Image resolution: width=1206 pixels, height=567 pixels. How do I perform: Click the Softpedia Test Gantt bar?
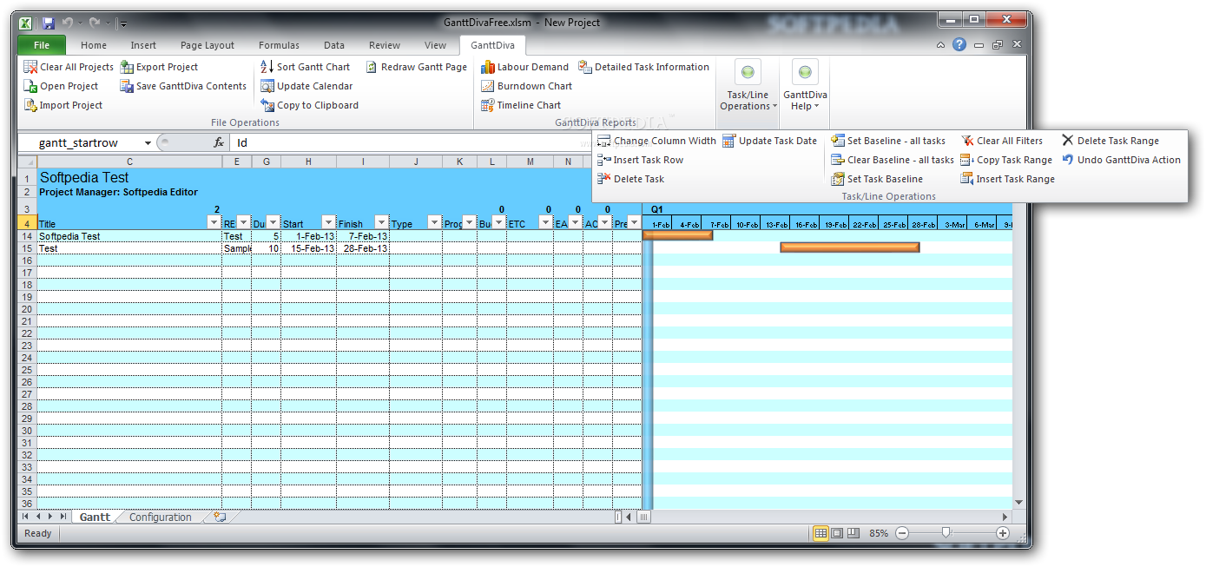677,234
